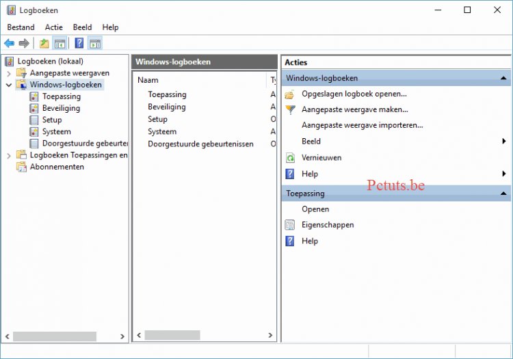Click the Logboeken (lokaal) root icon
The height and width of the screenshot is (359, 513).
tap(10, 61)
